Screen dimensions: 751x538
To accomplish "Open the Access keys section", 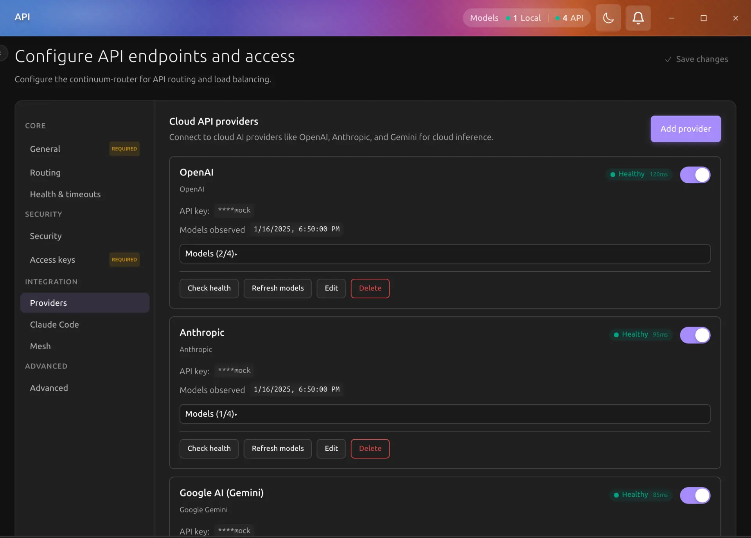I will (x=84, y=260).
